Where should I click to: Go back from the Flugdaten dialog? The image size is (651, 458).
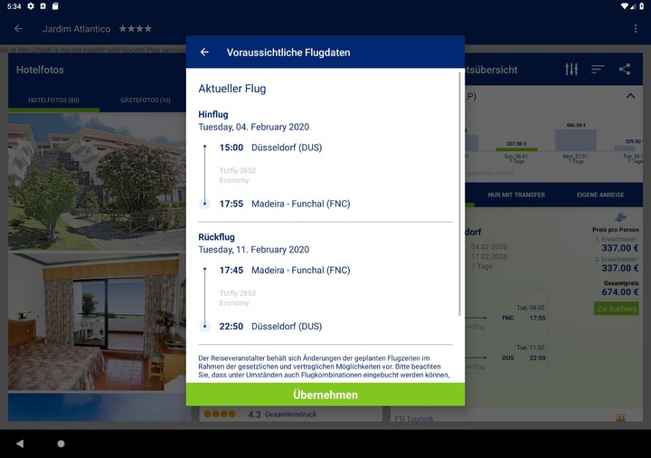tap(204, 52)
